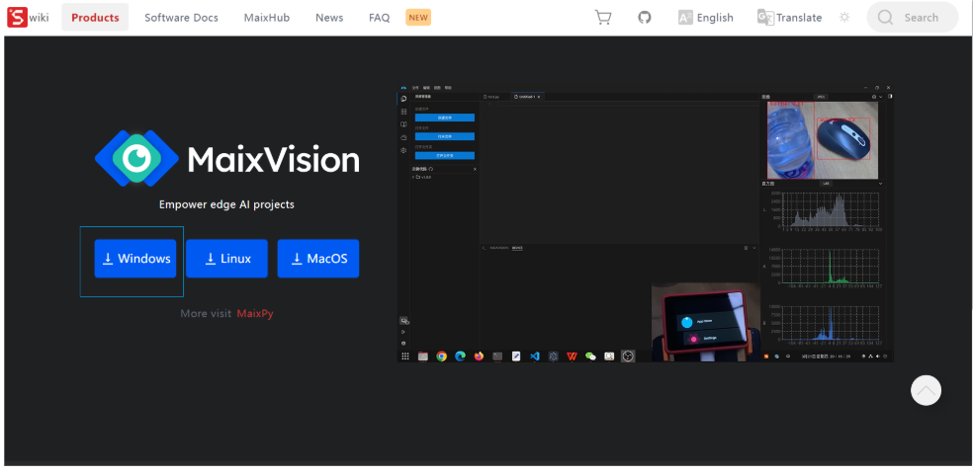This screenshot has width=973, height=473.
Task: Click into the Search box
Action: tap(912, 18)
